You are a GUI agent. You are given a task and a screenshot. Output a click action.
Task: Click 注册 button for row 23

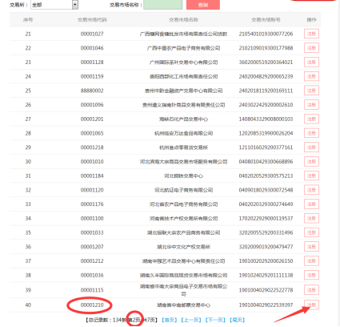pos(311,63)
